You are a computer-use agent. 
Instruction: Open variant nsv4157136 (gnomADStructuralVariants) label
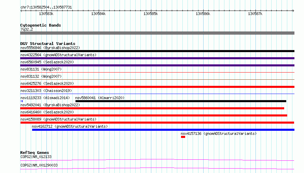click(x=219, y=133)
